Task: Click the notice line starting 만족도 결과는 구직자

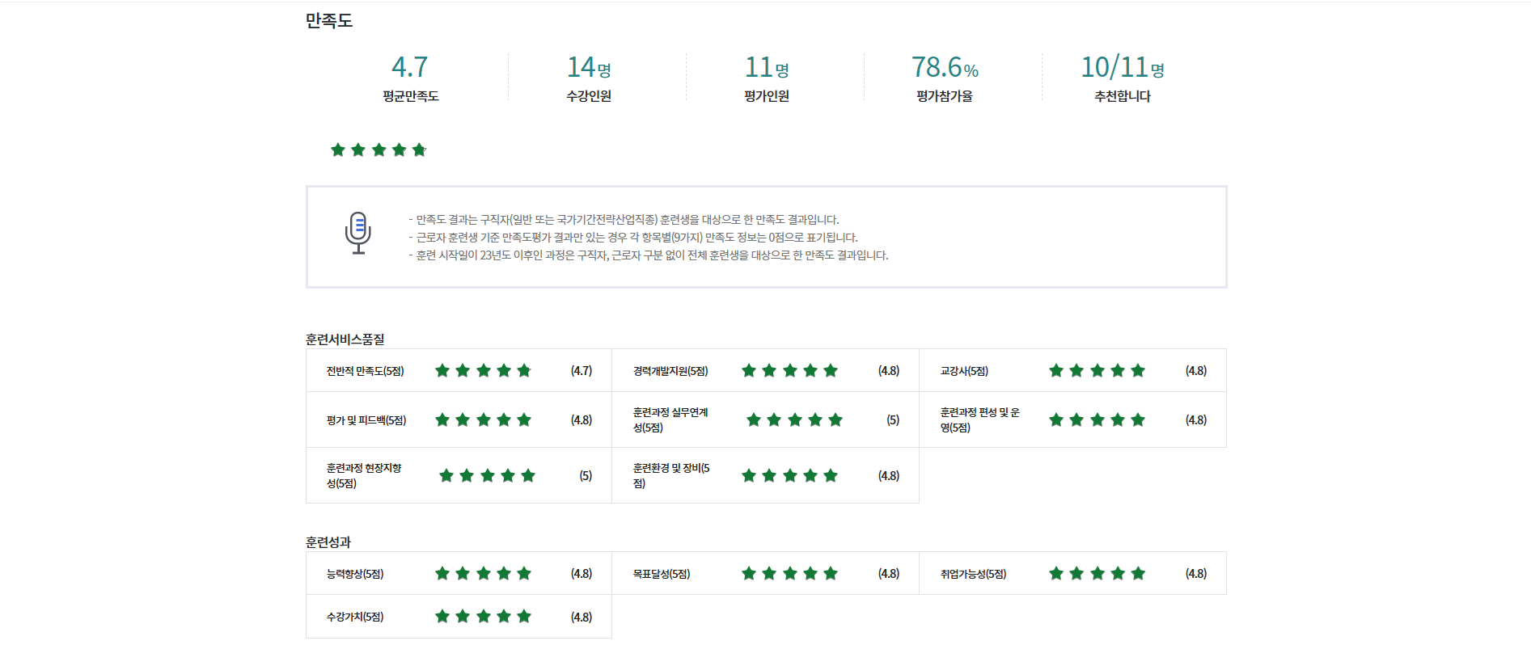Action: pyautogui.click(x=624, y=220)
